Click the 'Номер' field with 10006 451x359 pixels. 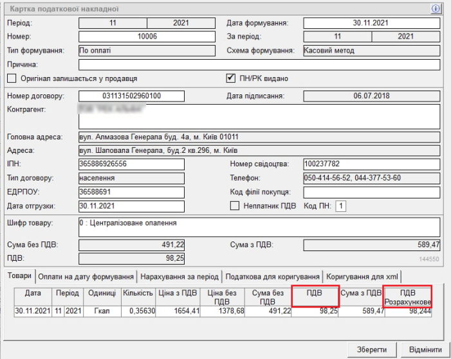pyautogui.click(x=147, y=37)
